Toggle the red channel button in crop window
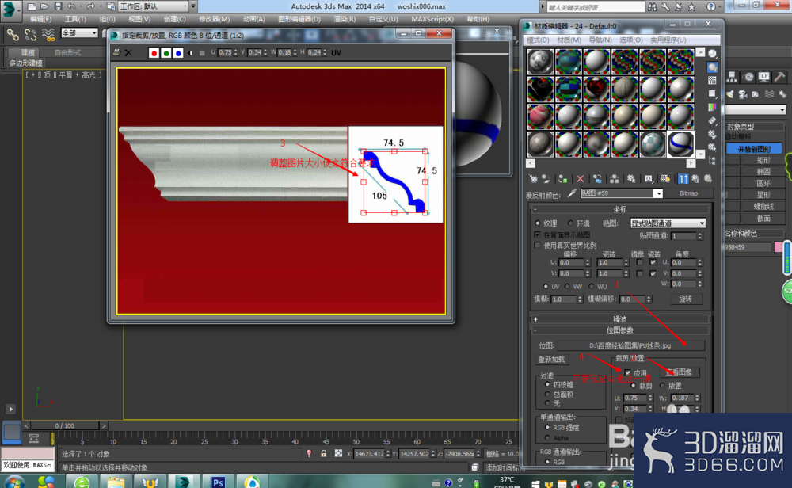Screen dimensions: 792x488 coord(154,53)
